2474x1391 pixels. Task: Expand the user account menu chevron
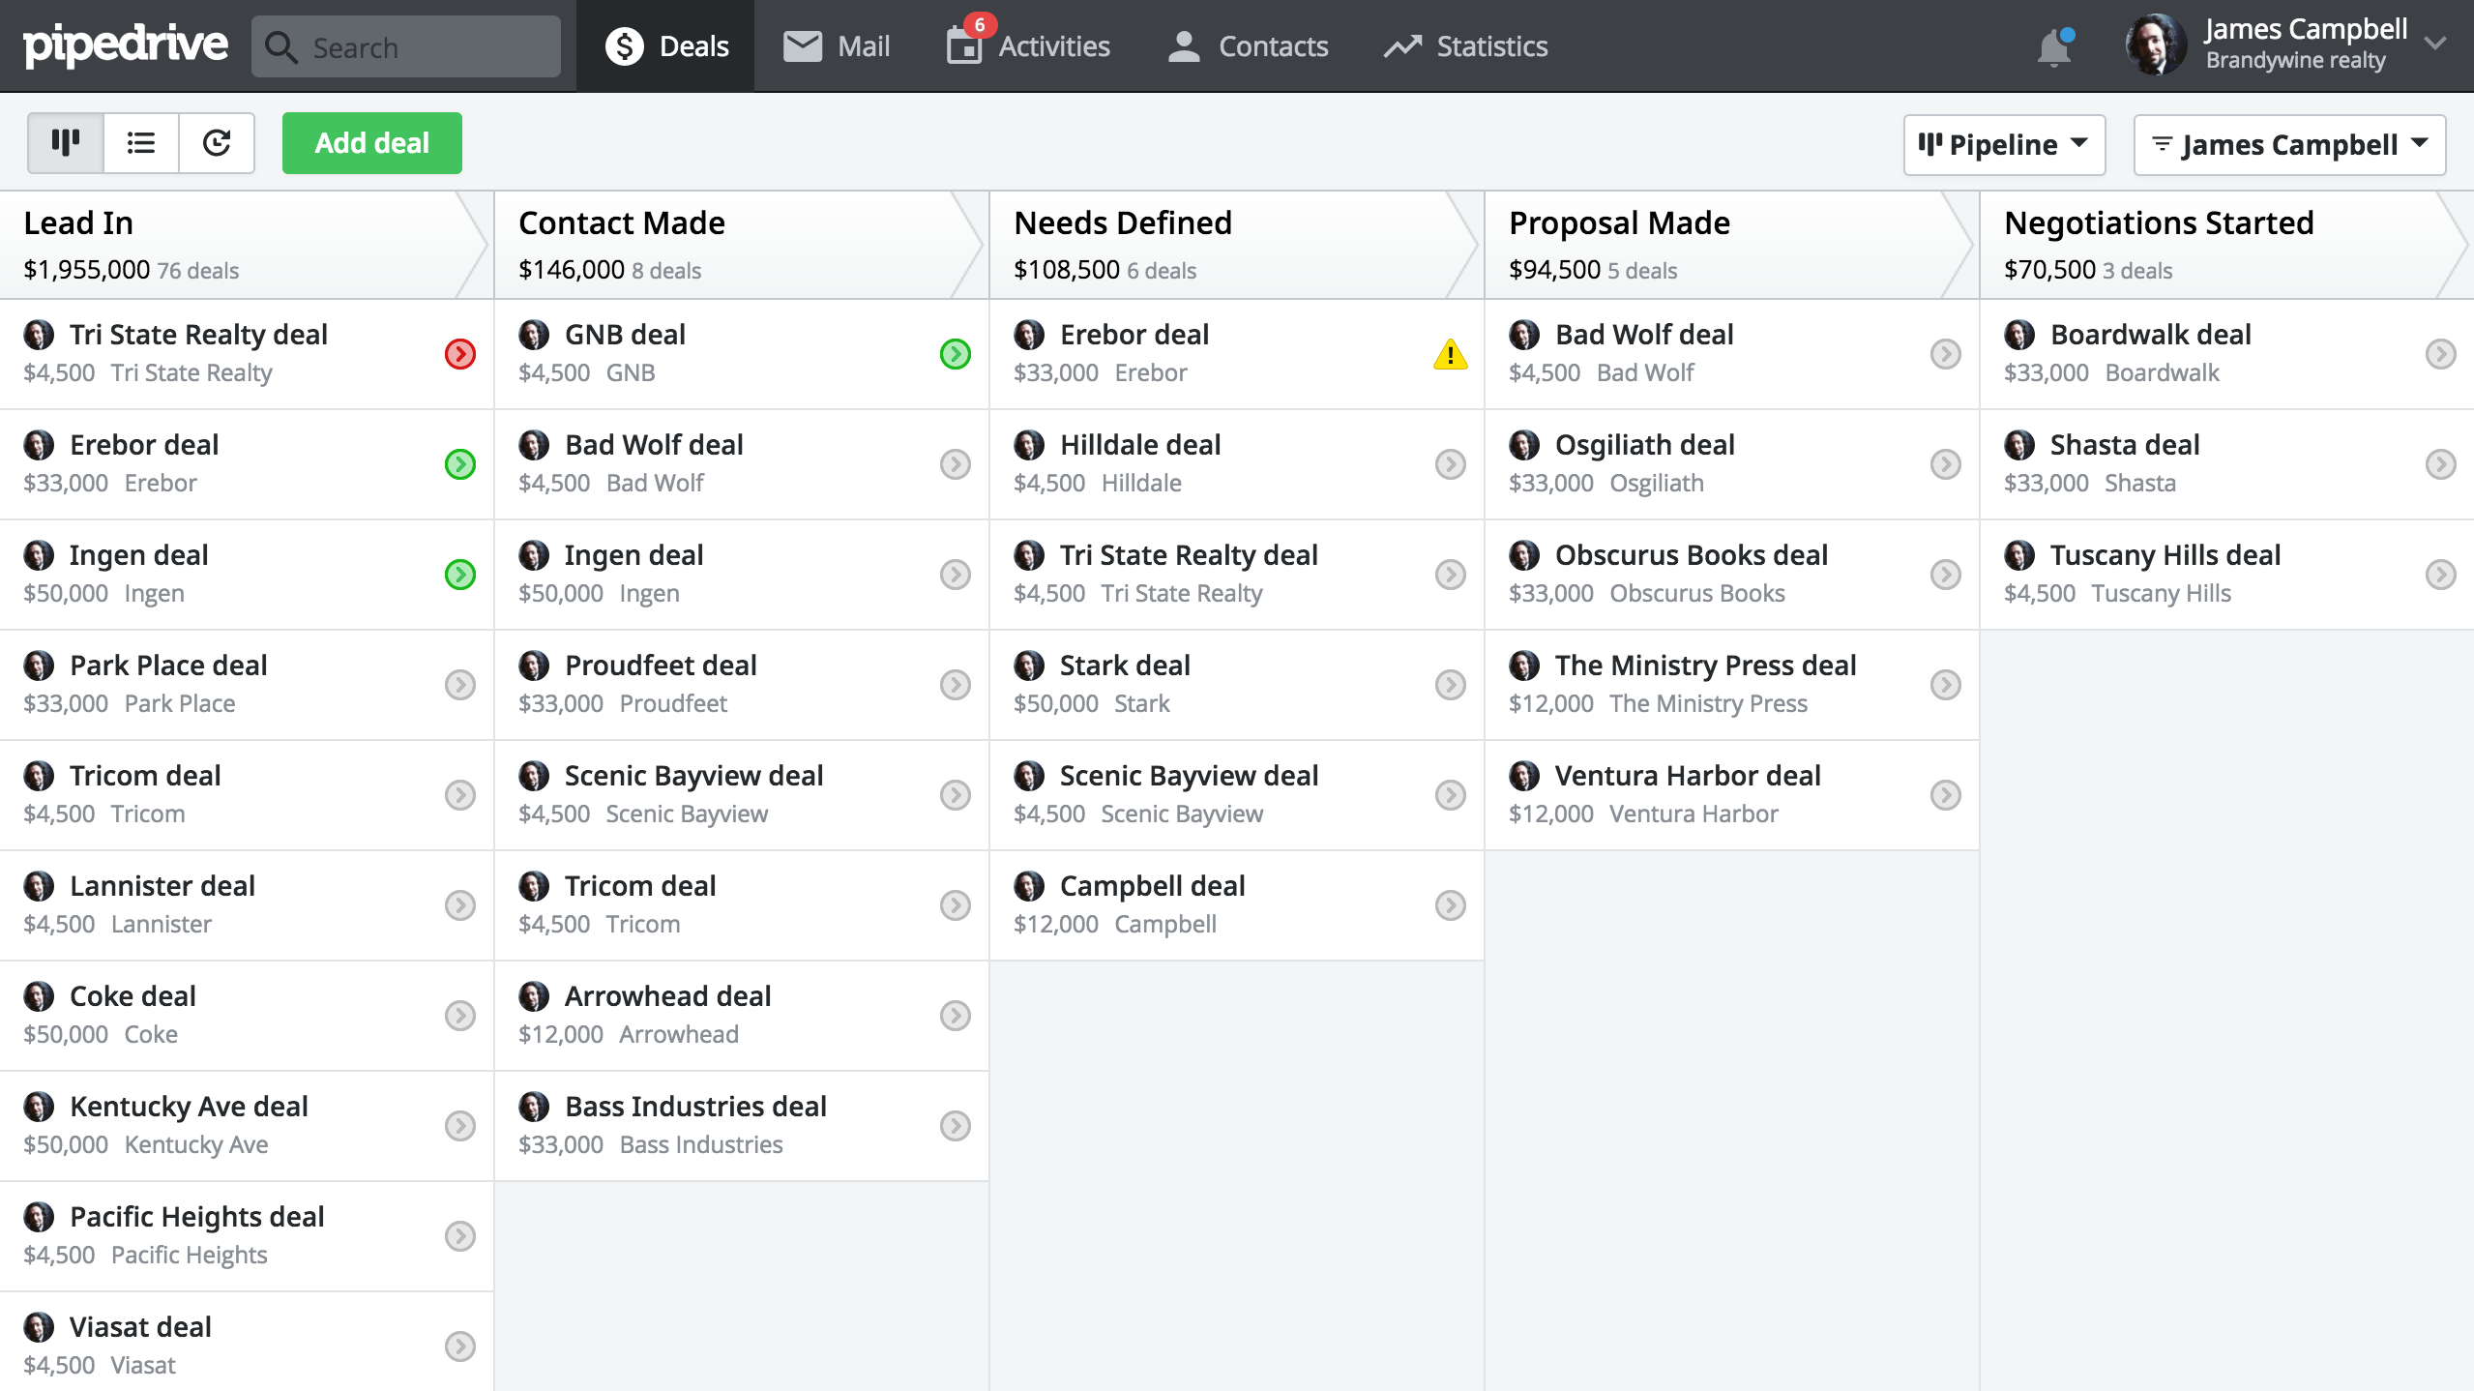point(2435,44)
